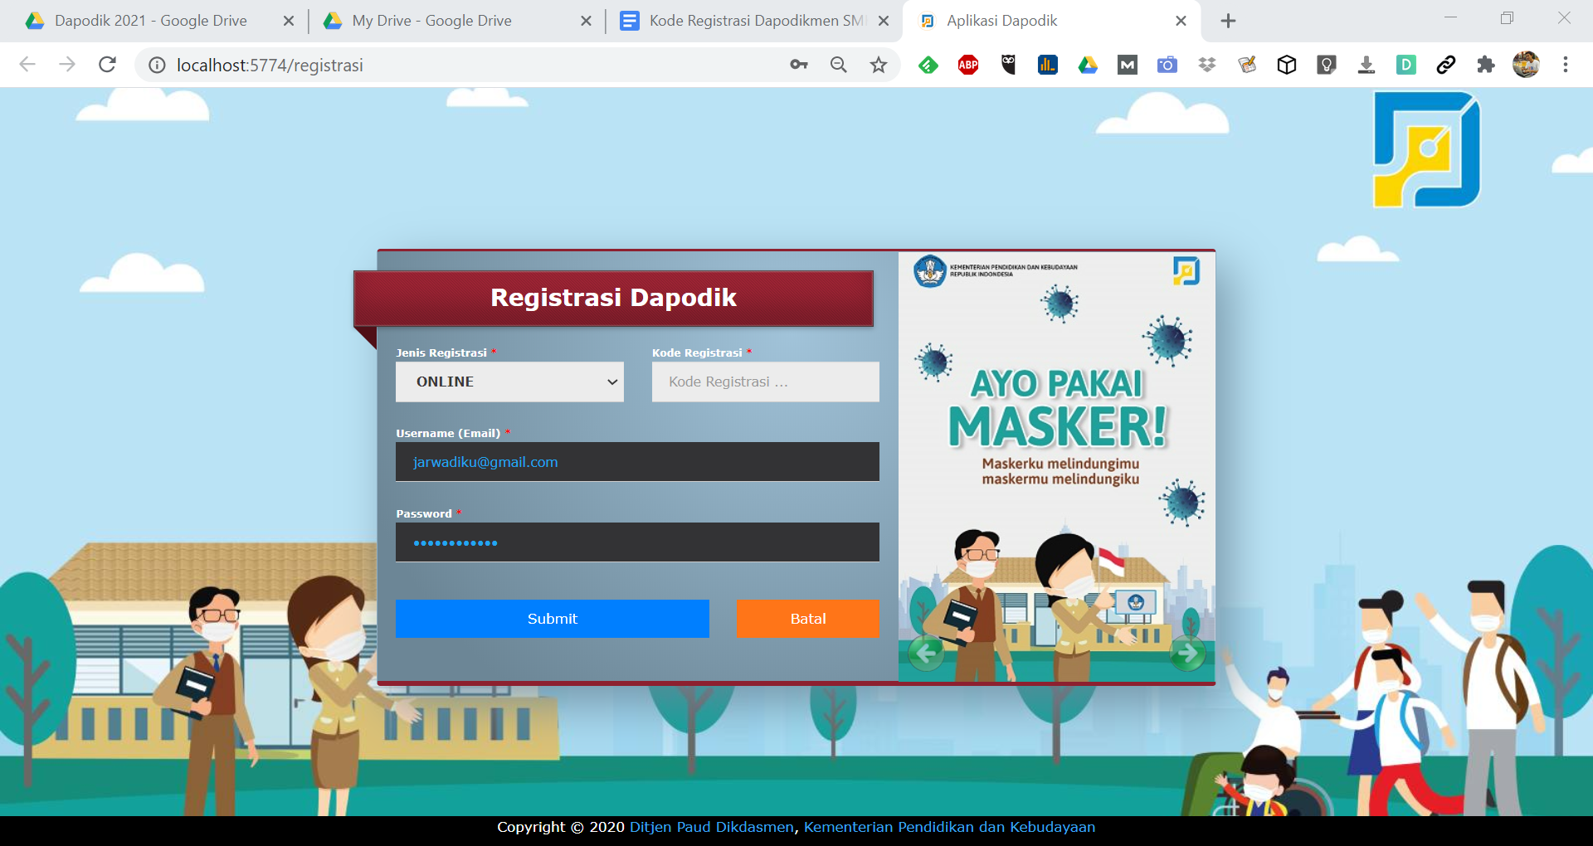The image size is (1593, 846).
Task: Open the Extensions puzzle piece menu
Action: pyautogui.click(x=1486, y=65)
